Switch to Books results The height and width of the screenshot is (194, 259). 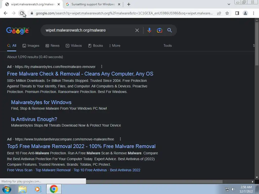(x=95, y=46)
